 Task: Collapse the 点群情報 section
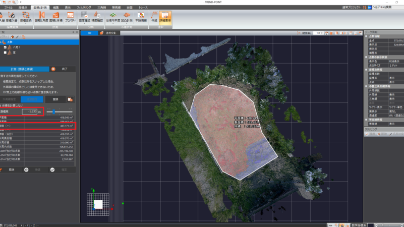point(366,37)
